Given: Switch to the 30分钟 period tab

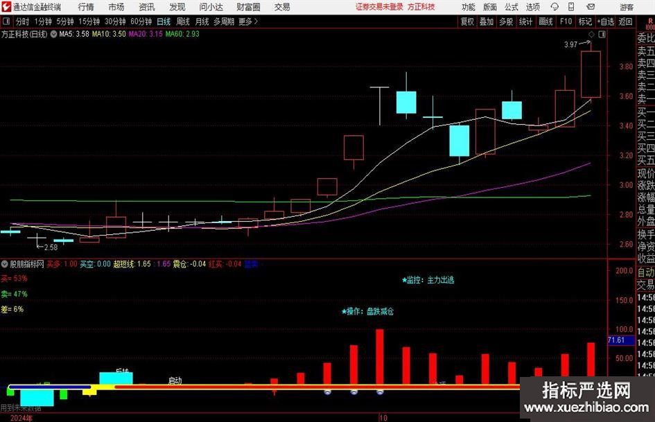Looking at the screenshot, I should point(115,21).
